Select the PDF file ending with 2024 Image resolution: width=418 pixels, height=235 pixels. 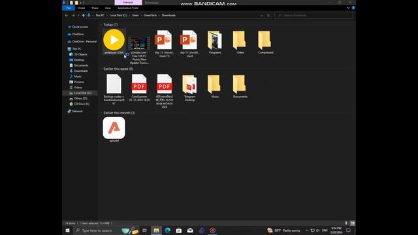165,84
